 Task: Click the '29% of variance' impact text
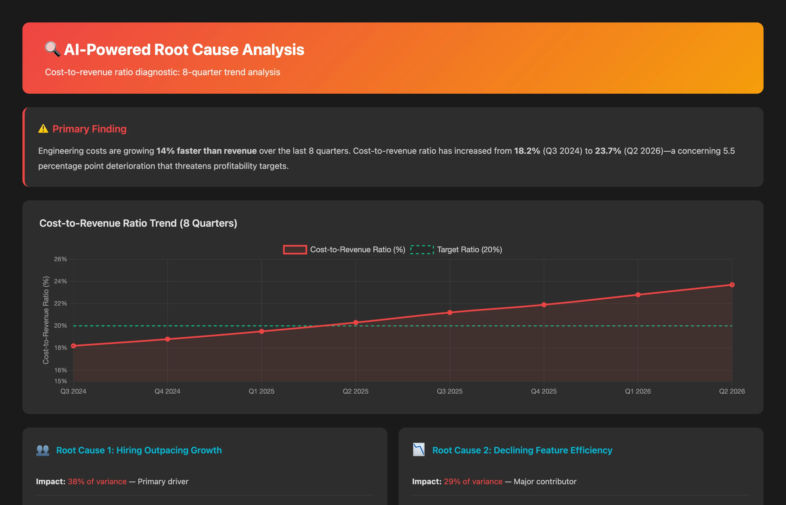(x=473, y=481)
